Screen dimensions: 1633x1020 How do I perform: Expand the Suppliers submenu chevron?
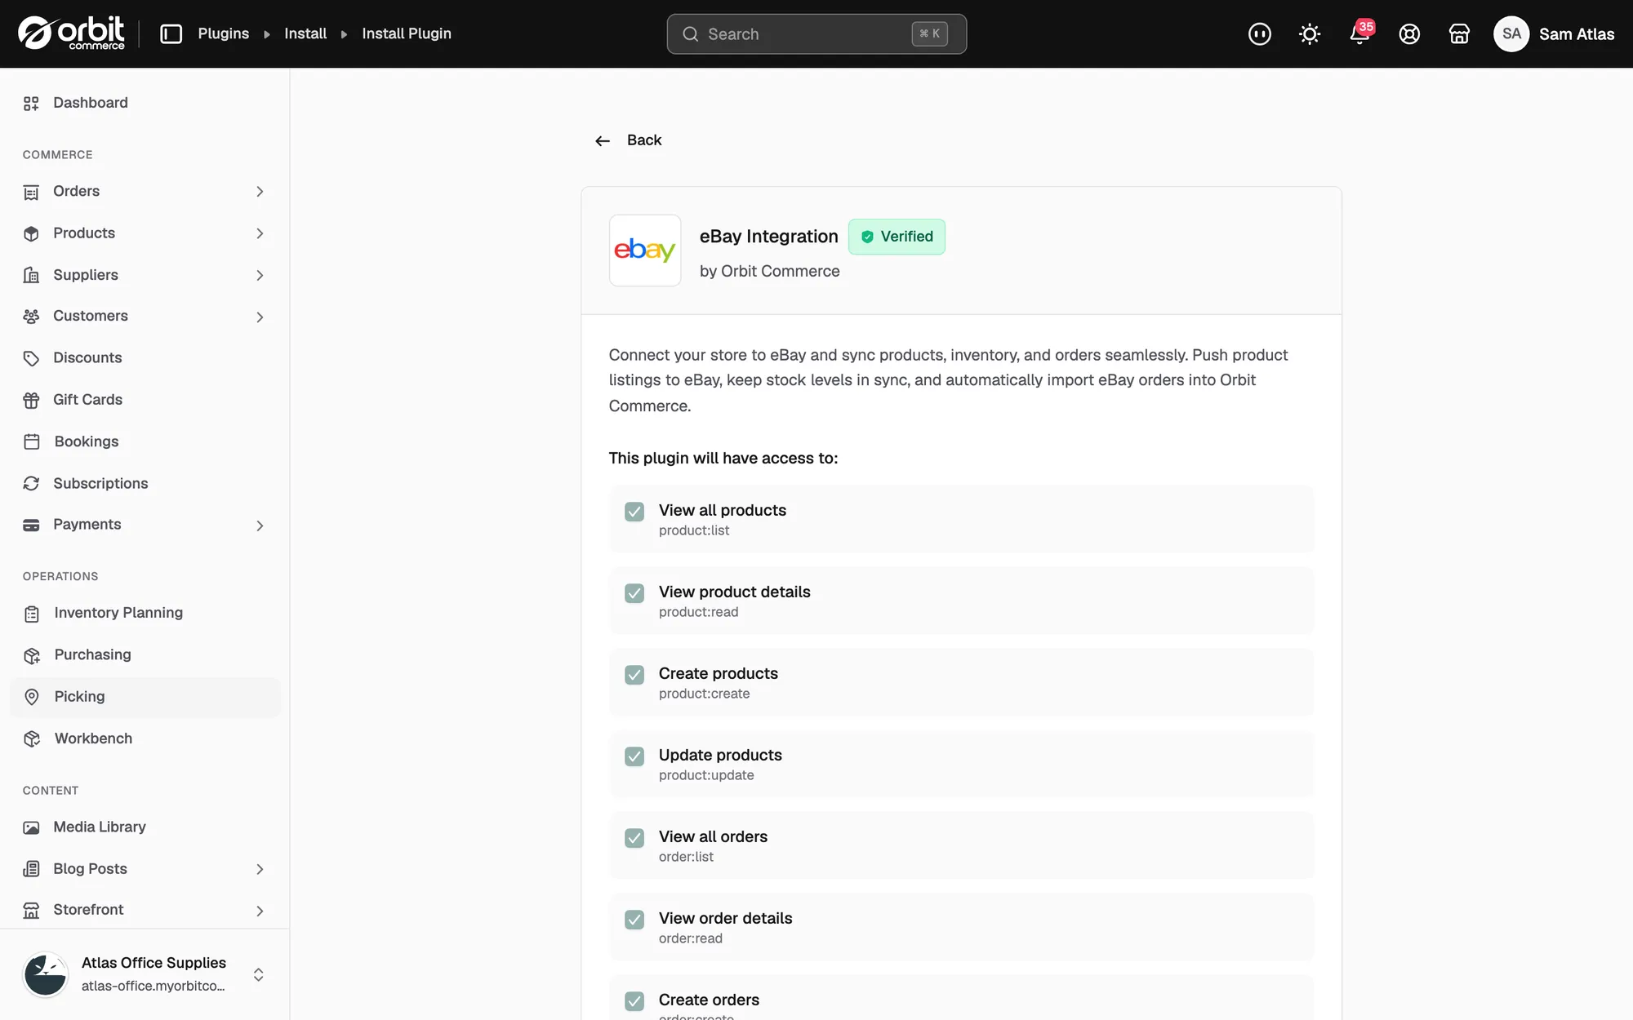(260, 276)
